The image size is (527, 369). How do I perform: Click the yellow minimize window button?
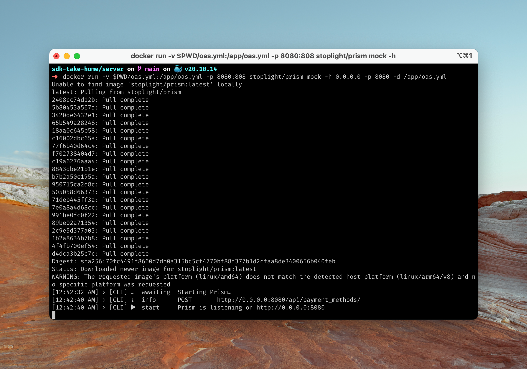pos(67,56)
